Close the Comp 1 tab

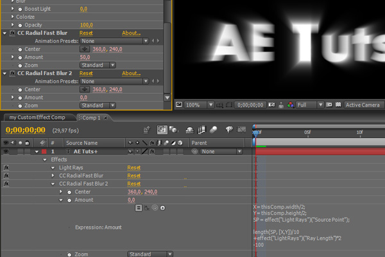coord(106,118)
